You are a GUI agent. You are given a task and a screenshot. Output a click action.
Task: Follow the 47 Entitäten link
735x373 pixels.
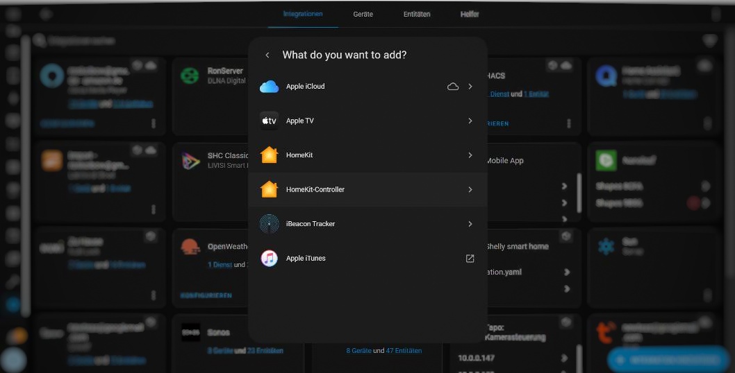pos(404,351)
